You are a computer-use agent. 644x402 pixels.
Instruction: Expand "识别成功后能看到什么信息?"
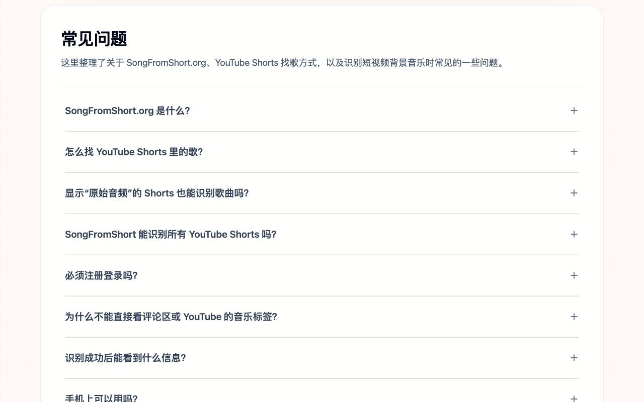coord(322,358)
